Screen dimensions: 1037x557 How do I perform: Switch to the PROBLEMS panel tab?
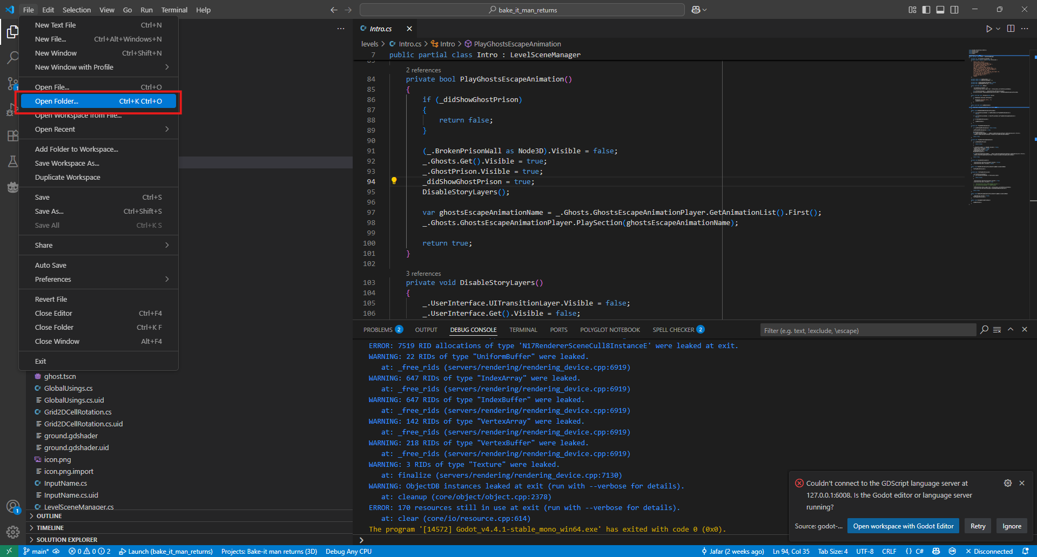pos(383,330)
